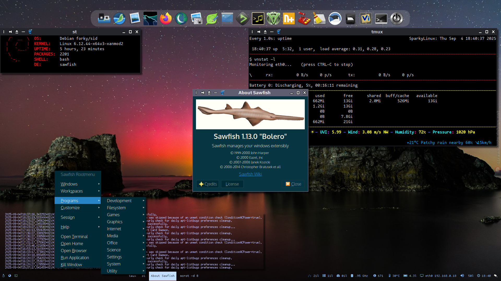Launch the wolf icon app in the dock
501x281 pixels.
(x=150, y=19)
